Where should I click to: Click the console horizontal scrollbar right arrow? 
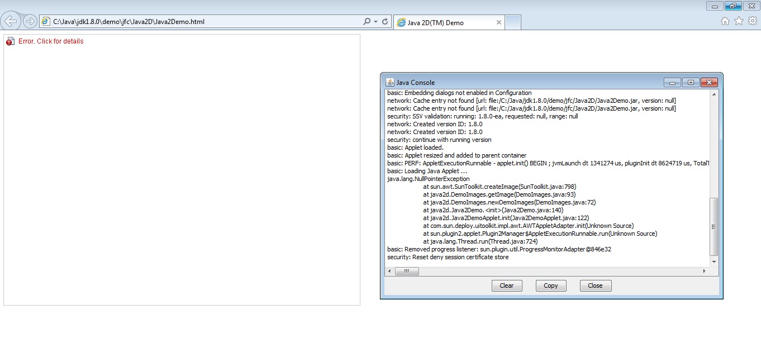[703, 271]
